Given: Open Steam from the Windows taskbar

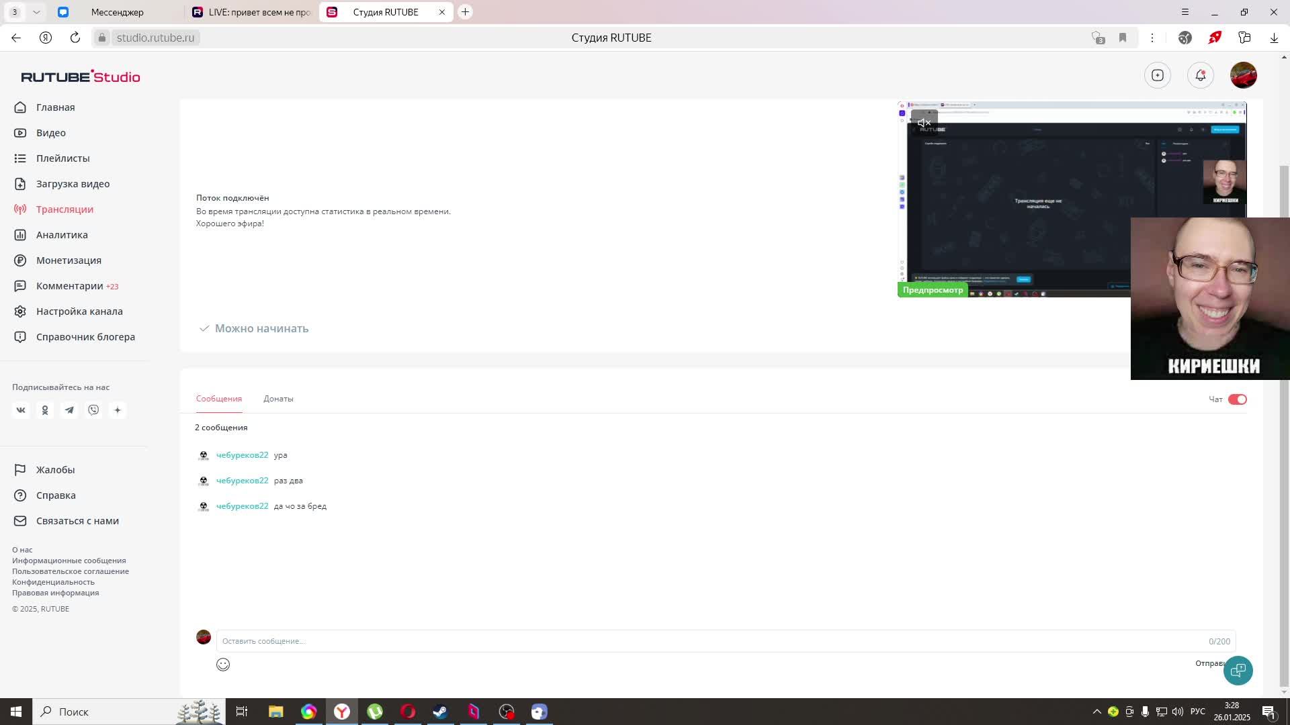Looking at the screenshot, I should (440, 712).
